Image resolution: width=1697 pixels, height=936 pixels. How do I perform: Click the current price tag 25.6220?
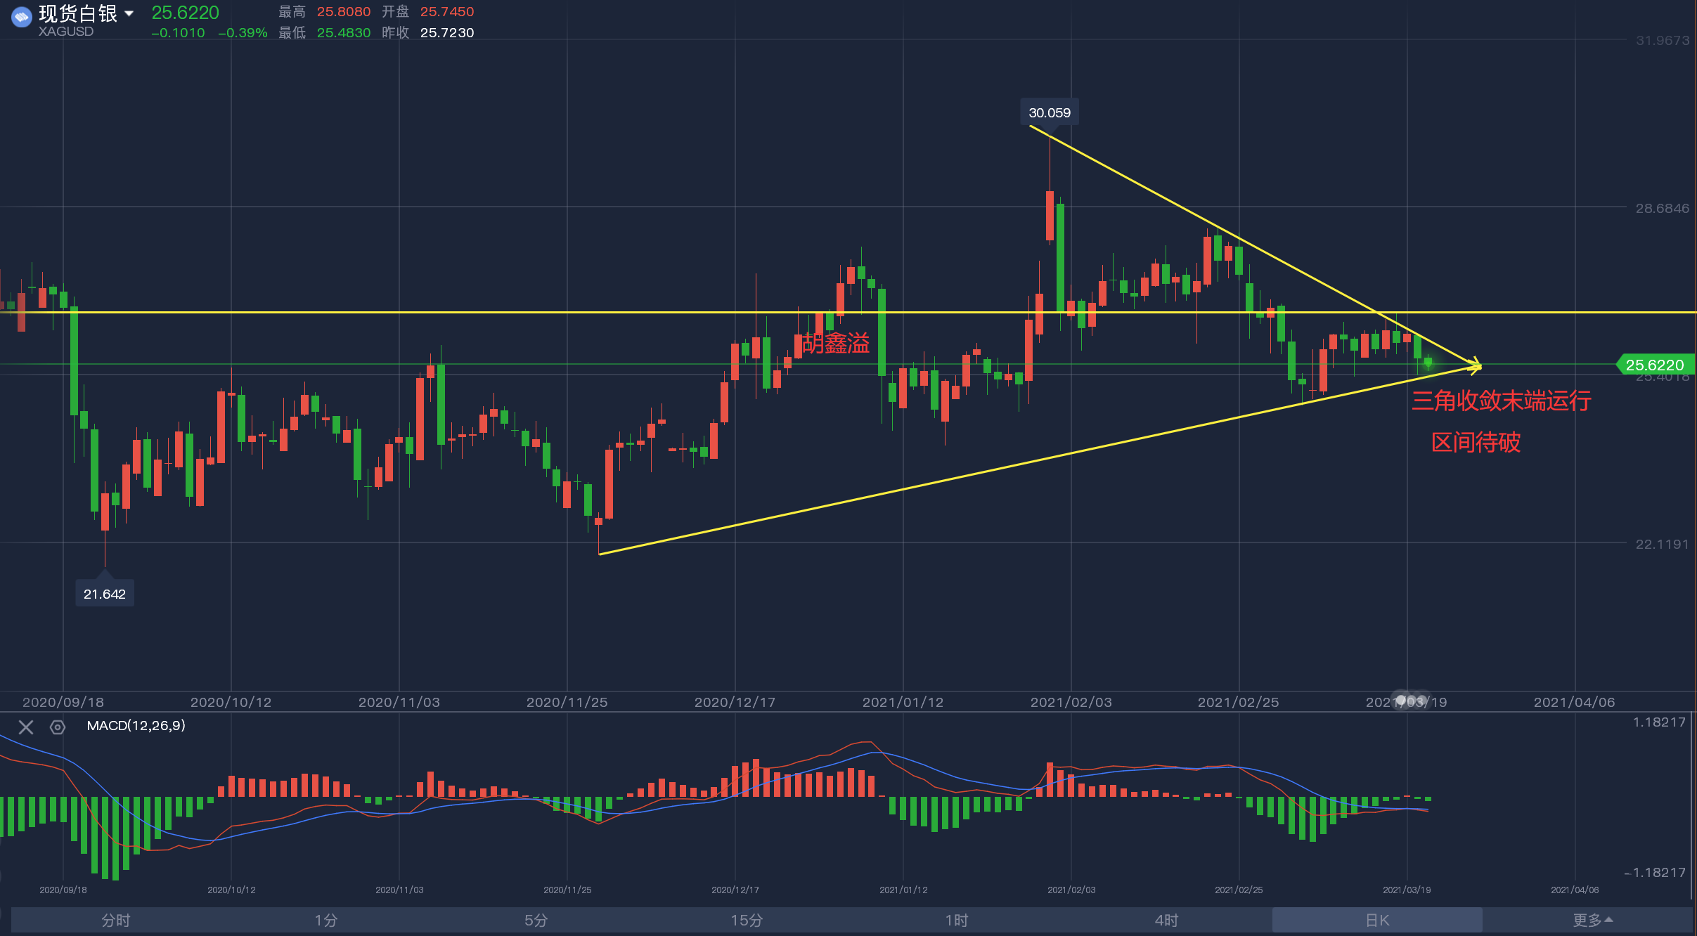(1656, 365)
